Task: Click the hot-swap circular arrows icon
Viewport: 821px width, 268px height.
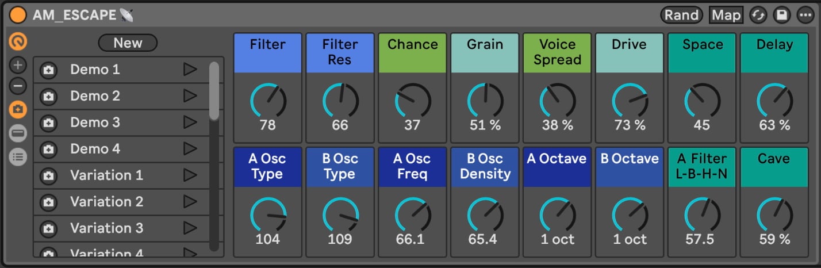Action: (x=758, y=16)
